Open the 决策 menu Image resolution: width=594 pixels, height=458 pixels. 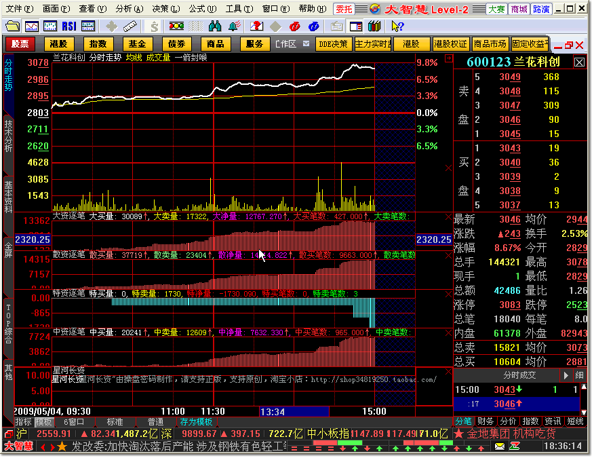pyautogui.click(x=166, y=9)
